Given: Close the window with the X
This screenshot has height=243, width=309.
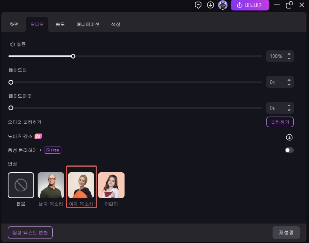Looking at the screenshot, I should click(302, 5).
